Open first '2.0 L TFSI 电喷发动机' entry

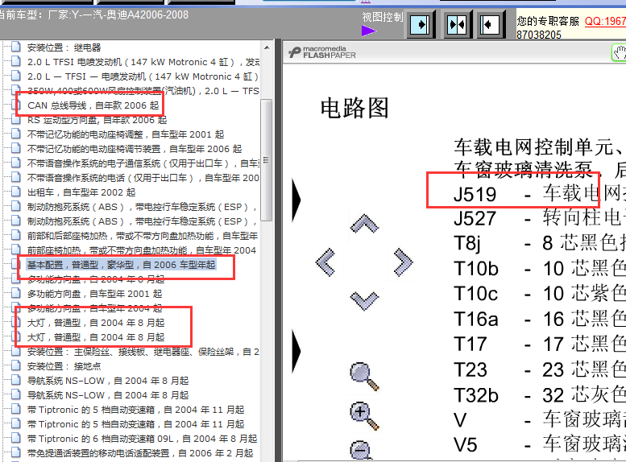point(143,62)
